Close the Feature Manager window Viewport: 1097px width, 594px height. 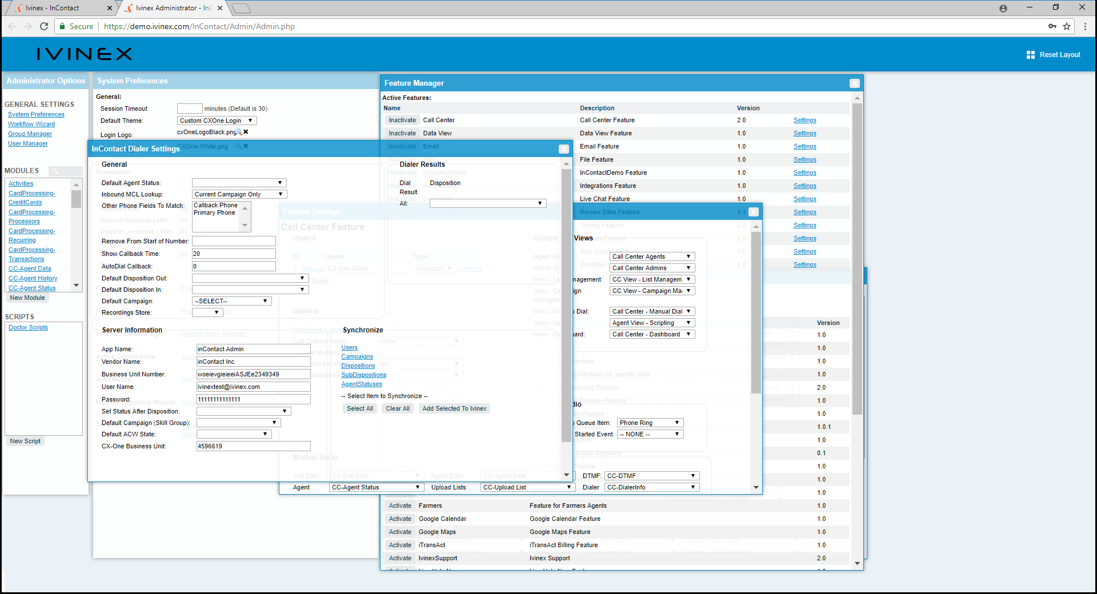click(855, 83)
